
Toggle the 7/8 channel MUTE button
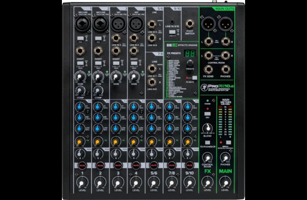(x=172, y=166)
